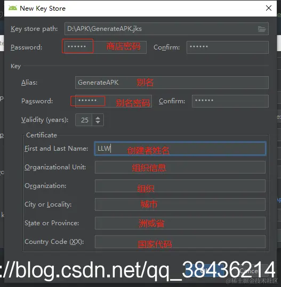Click the State or Province field
The height and width of the screenshot is (287, 281).
(x=180, y=223)
